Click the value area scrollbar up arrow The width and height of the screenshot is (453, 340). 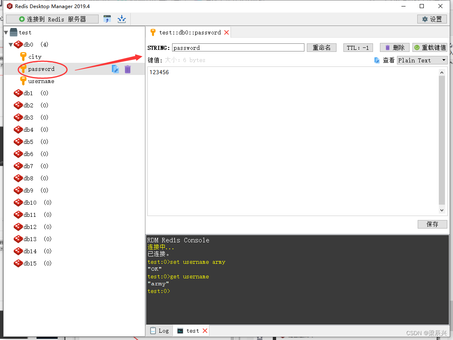pos(442,73)
